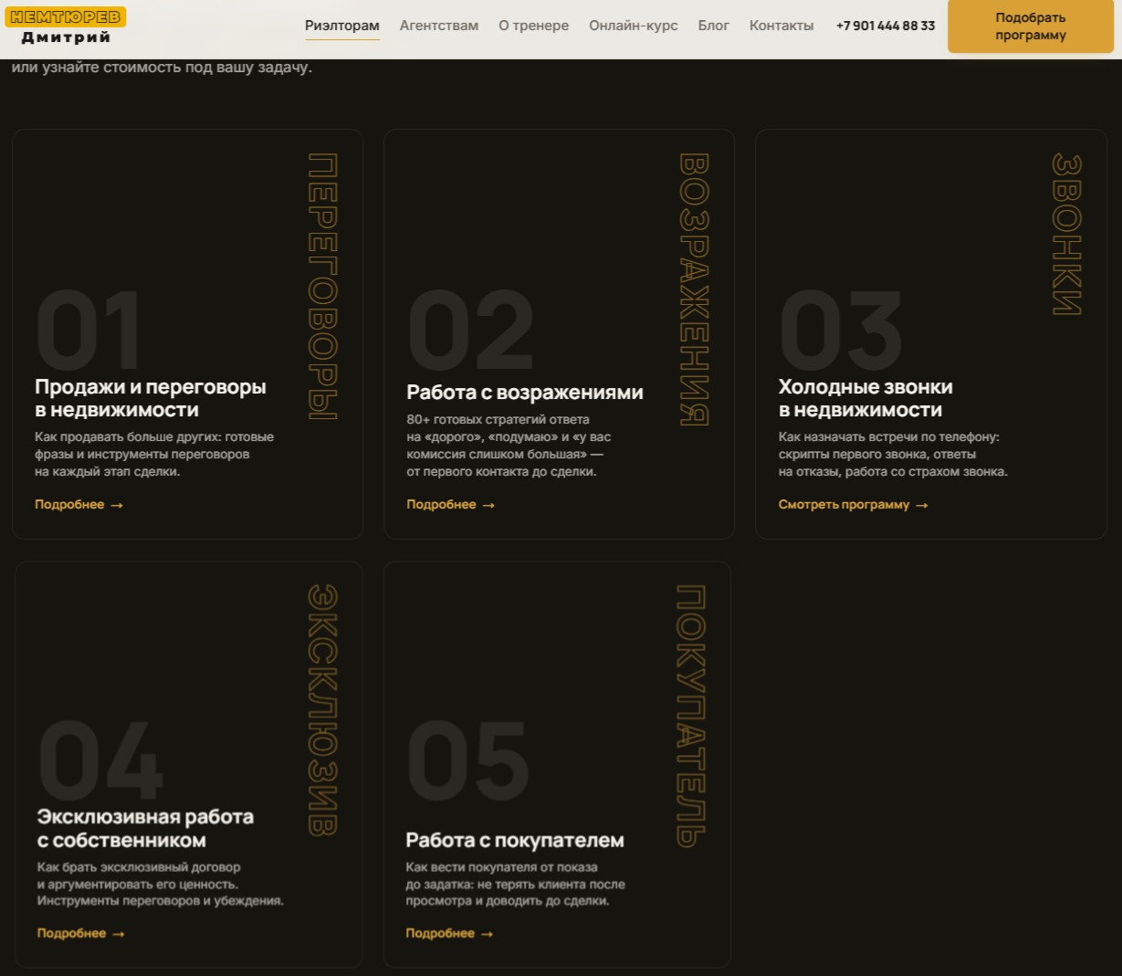Click the arrow icon next to Смотреть программу

click(x=921, y=505)
